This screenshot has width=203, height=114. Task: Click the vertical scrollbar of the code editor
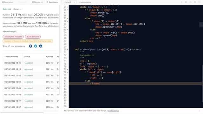coord(202,83)
